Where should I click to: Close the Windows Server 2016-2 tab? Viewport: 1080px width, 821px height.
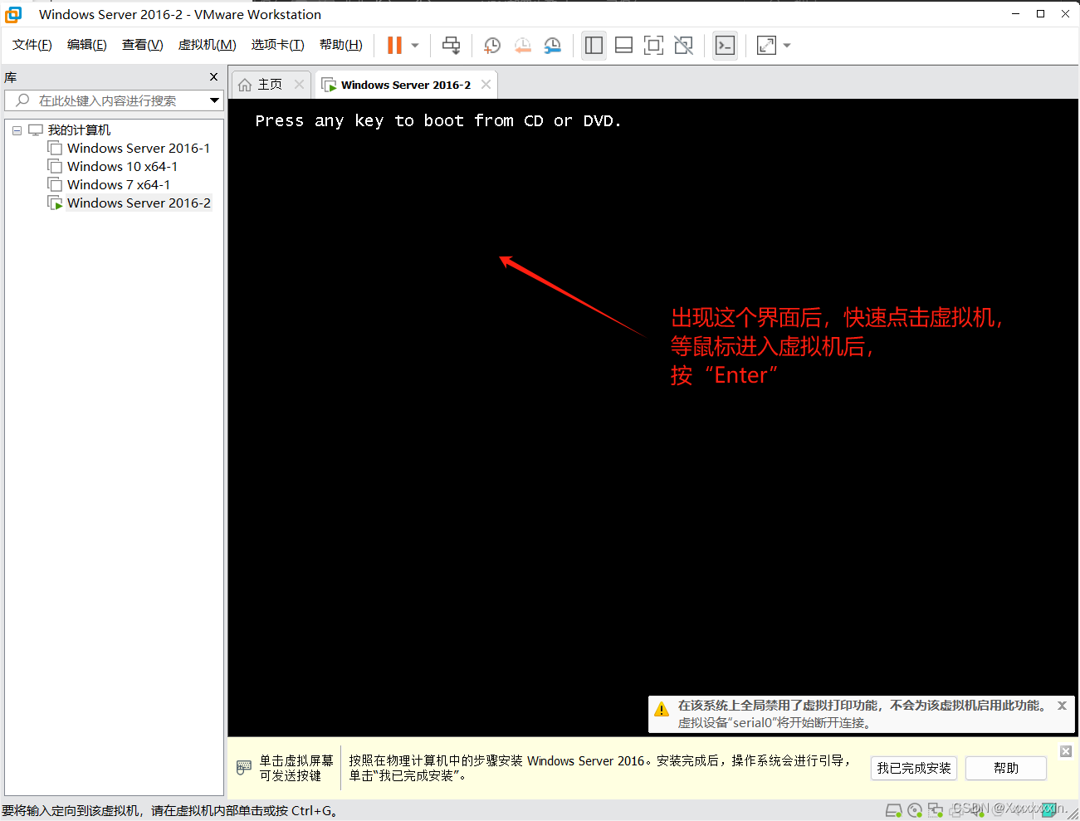coord(486,85)
